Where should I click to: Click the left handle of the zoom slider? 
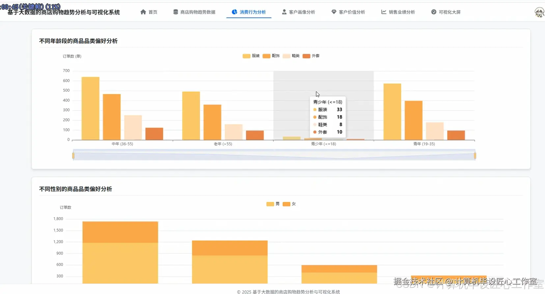click(x=73, y=156)
